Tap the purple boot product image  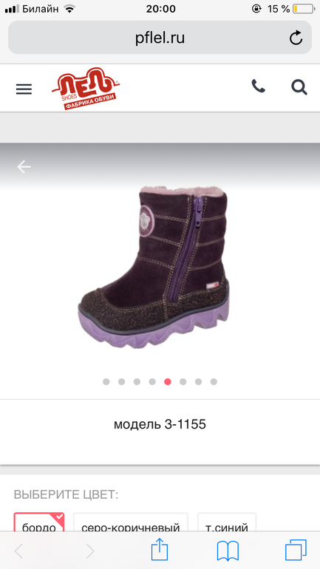point(154,268)
